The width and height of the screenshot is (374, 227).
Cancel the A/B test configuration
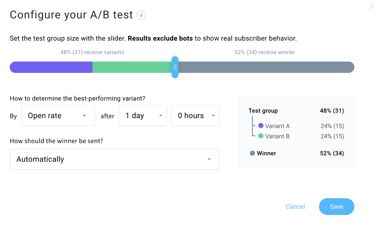coord(295,206)
